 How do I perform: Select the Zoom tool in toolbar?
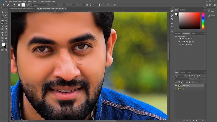pyautogui.click(x=2, y=41)
